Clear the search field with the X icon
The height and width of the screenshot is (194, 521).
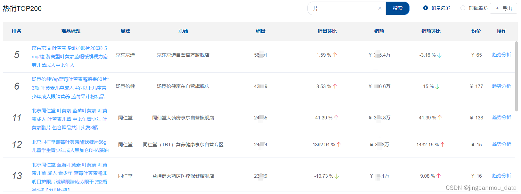380,8
